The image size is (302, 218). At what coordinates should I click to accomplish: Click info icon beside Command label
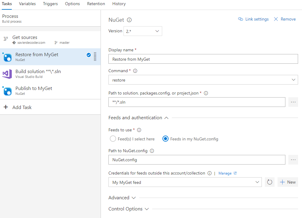tap(135, 71)
